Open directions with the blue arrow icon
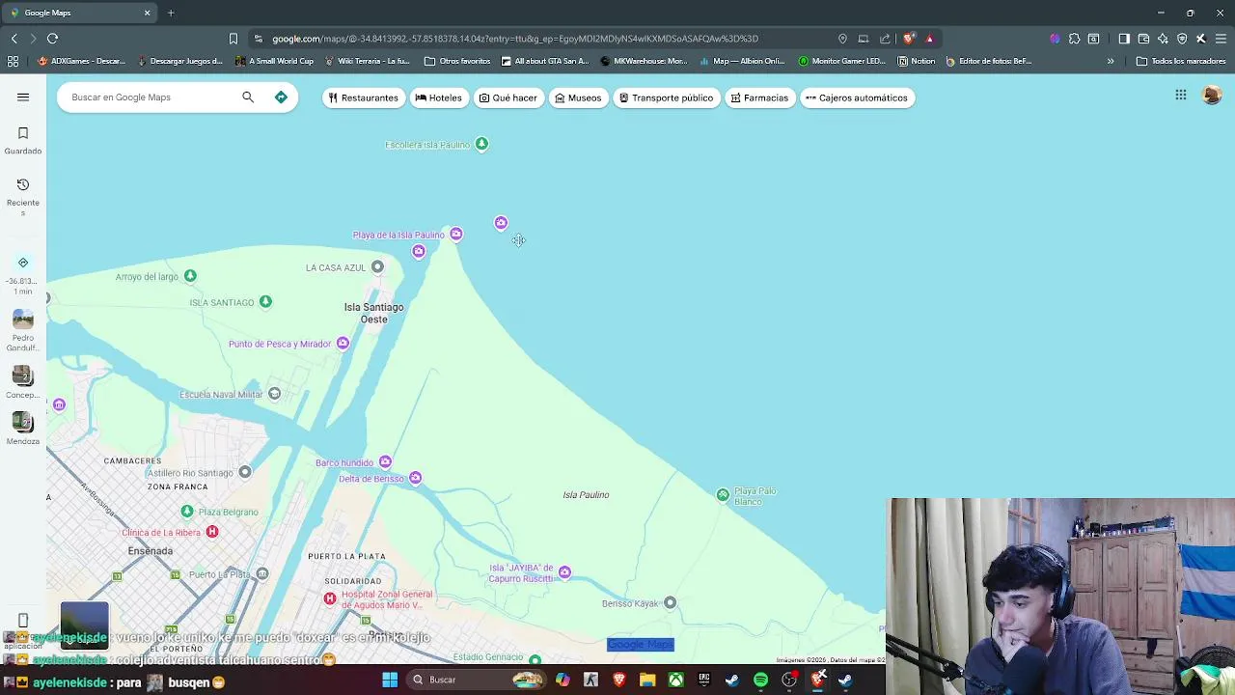The height and width of the screenshot is (695, 1235). tap(281, 97)
